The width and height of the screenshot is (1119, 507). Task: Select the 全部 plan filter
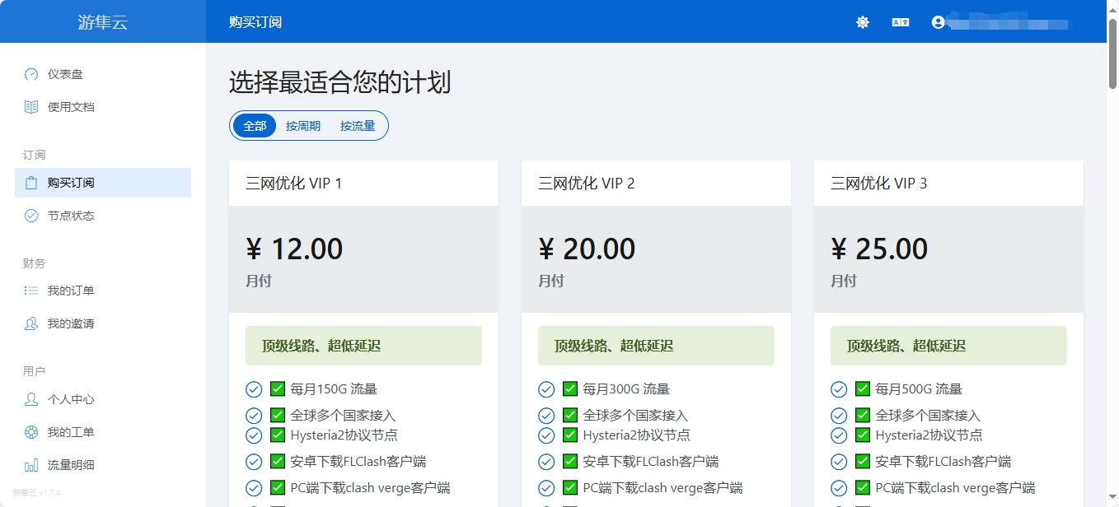tap(255, 126)
